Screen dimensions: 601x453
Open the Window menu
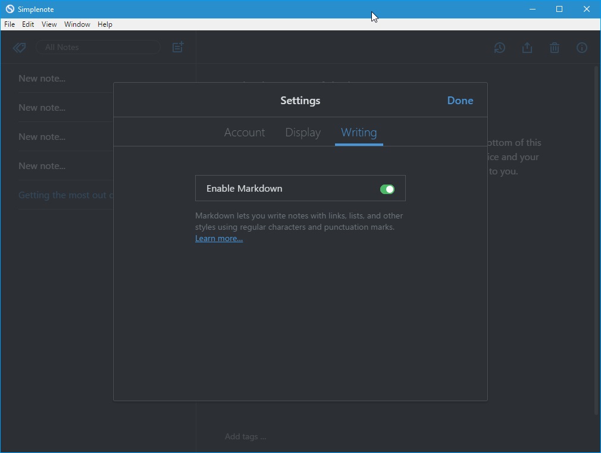pyautogui.click(x=77, y=24)
